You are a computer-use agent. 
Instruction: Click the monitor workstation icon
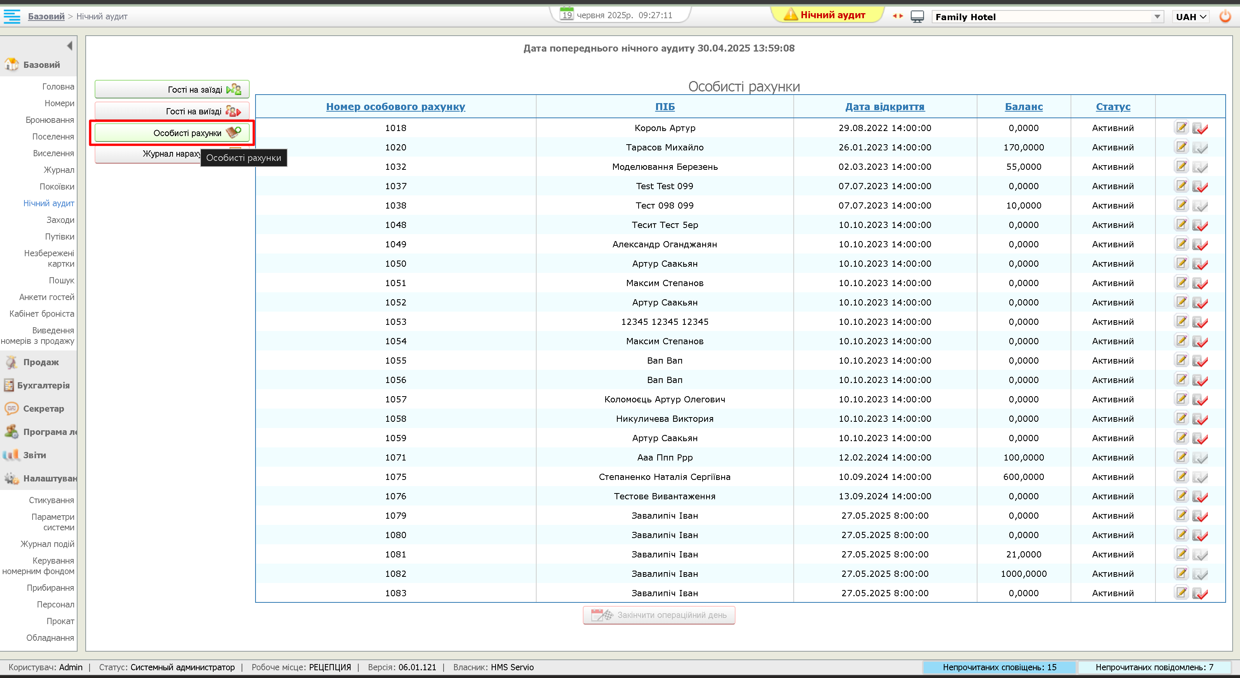click(x=917, y=16)
